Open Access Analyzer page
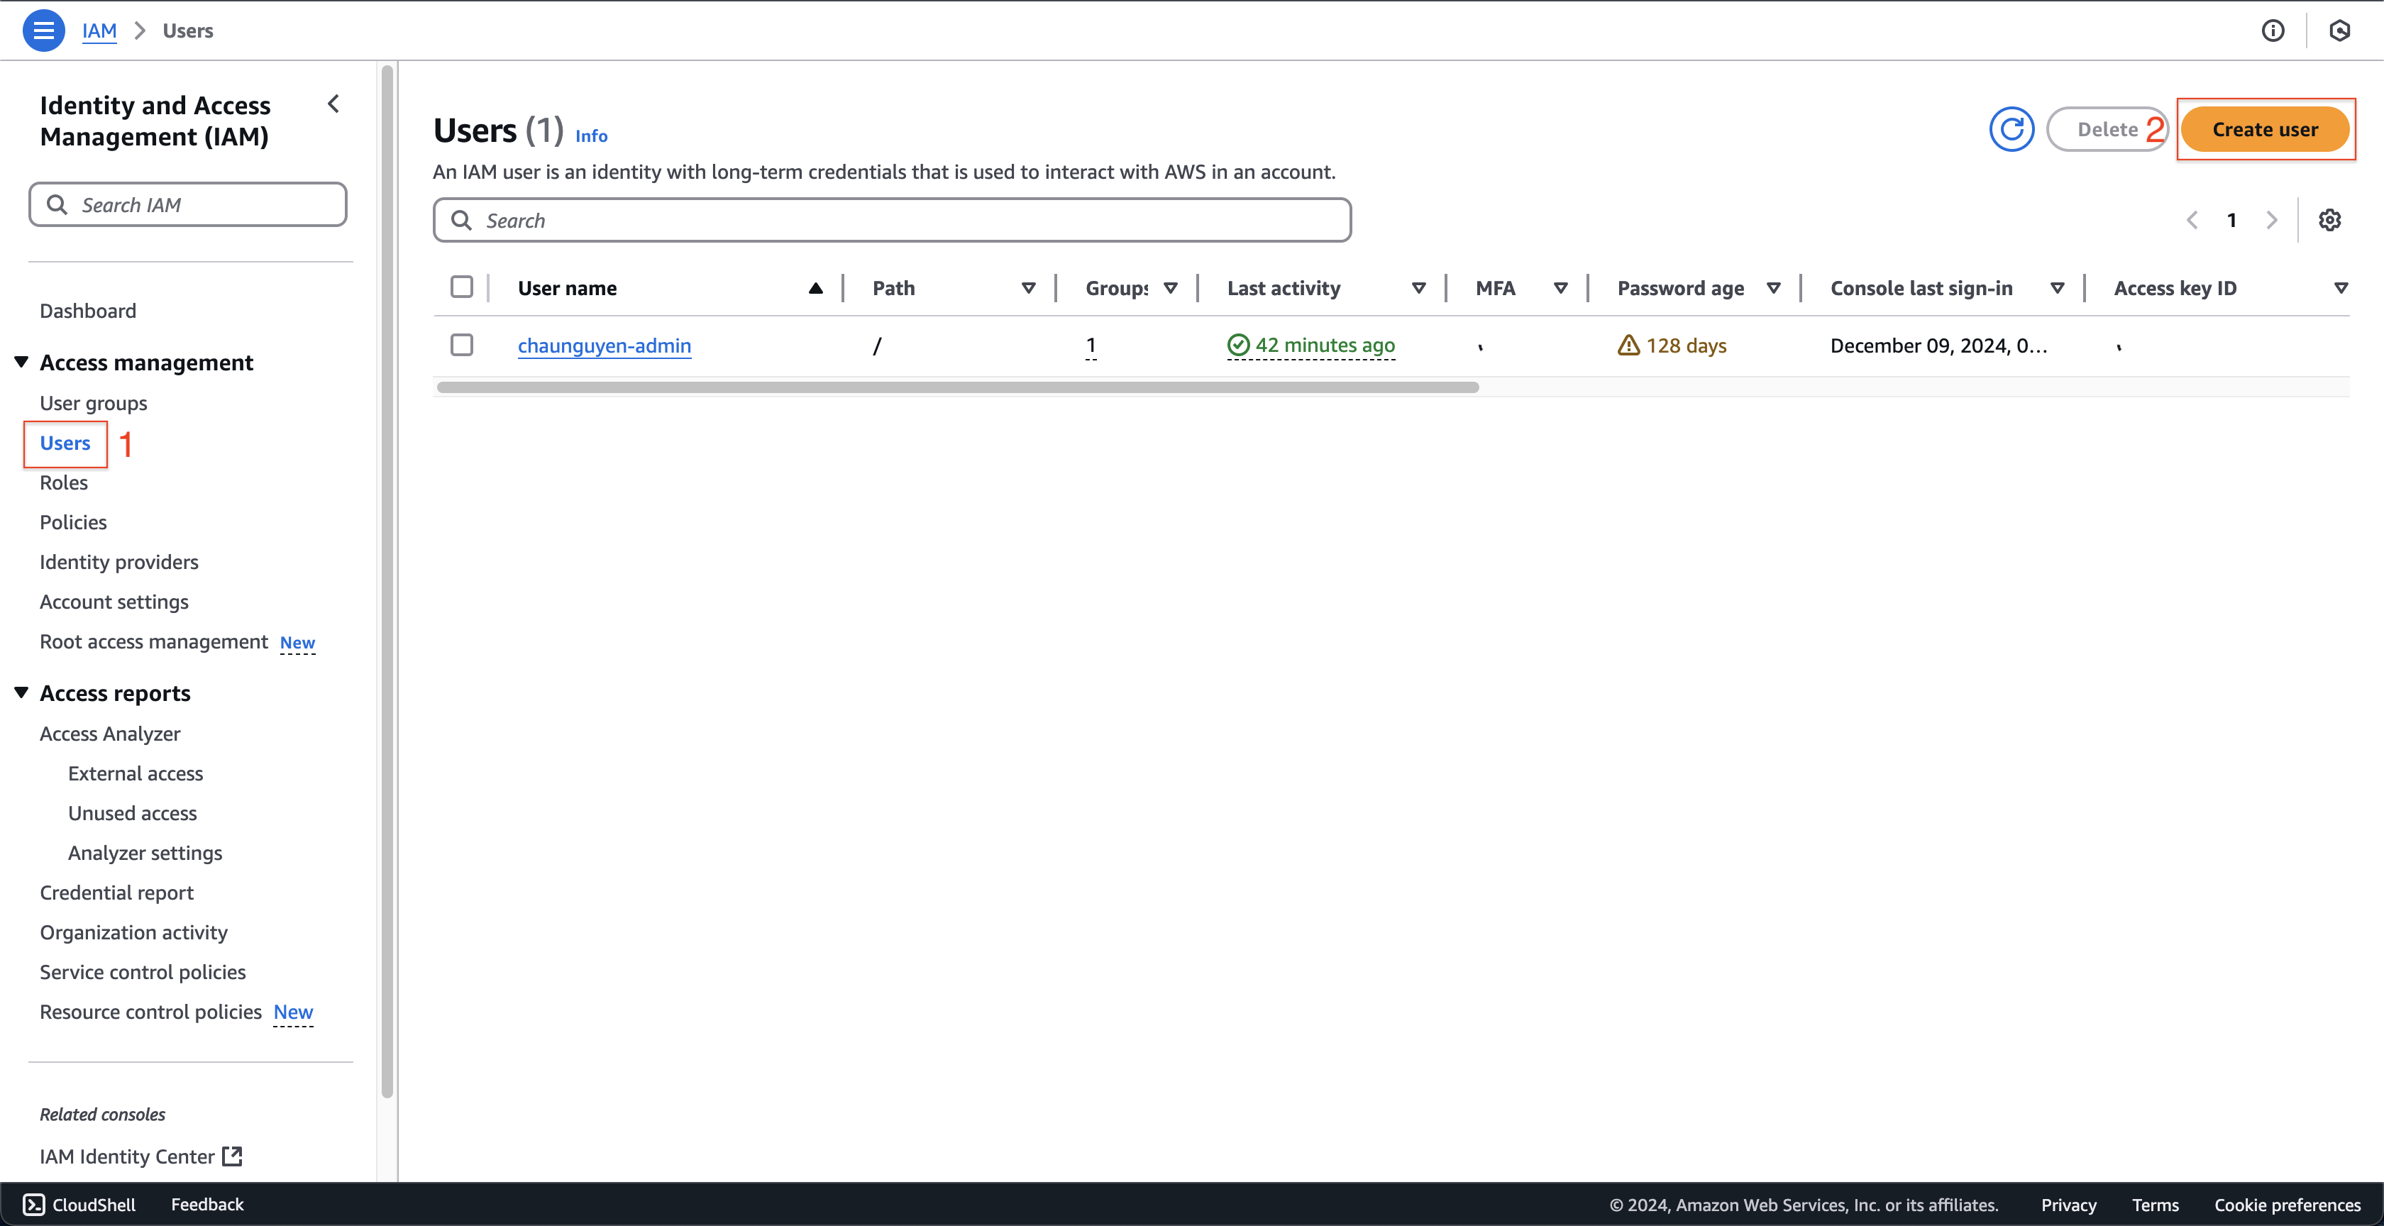 (110, 734)
